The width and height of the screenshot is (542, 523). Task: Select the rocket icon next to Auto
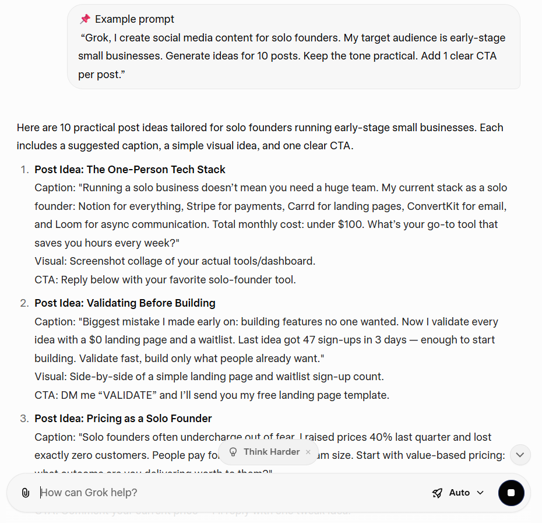tap(438, 493)
